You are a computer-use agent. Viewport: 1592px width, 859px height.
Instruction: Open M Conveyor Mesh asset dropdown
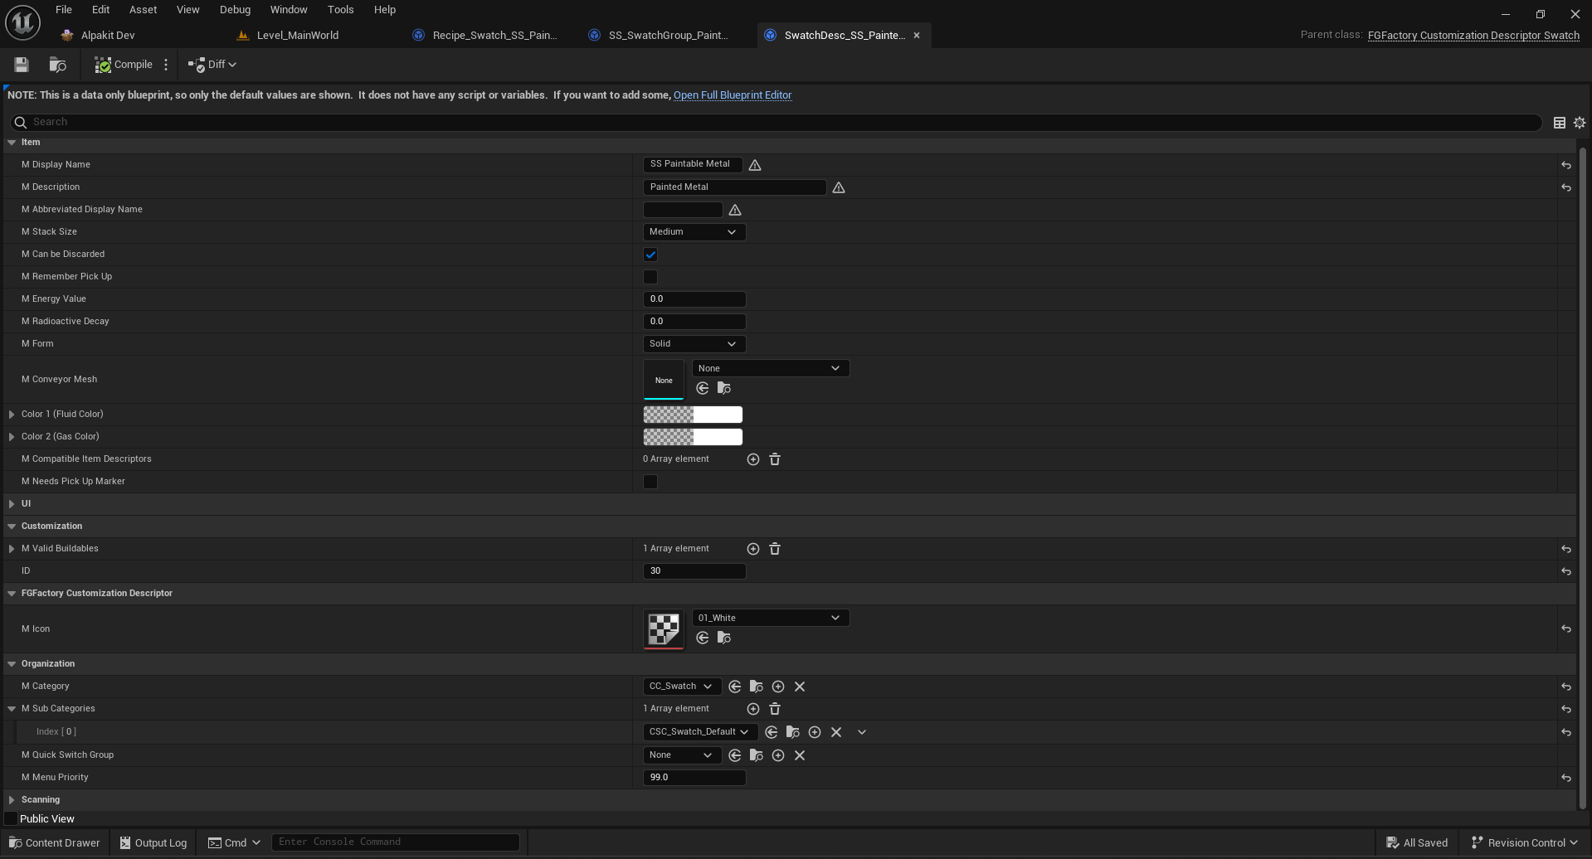(x=771, y=368)
